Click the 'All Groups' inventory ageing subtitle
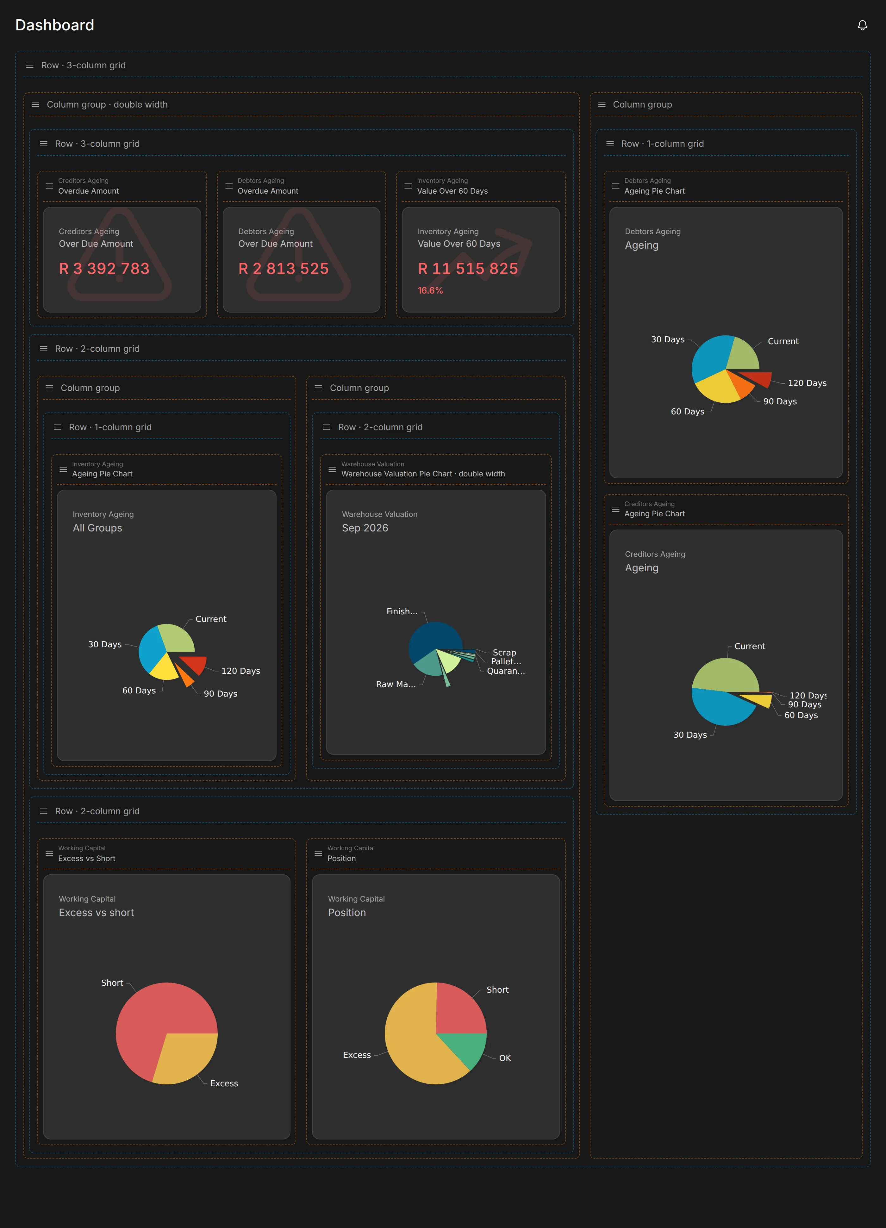 (x=97, y=528)
